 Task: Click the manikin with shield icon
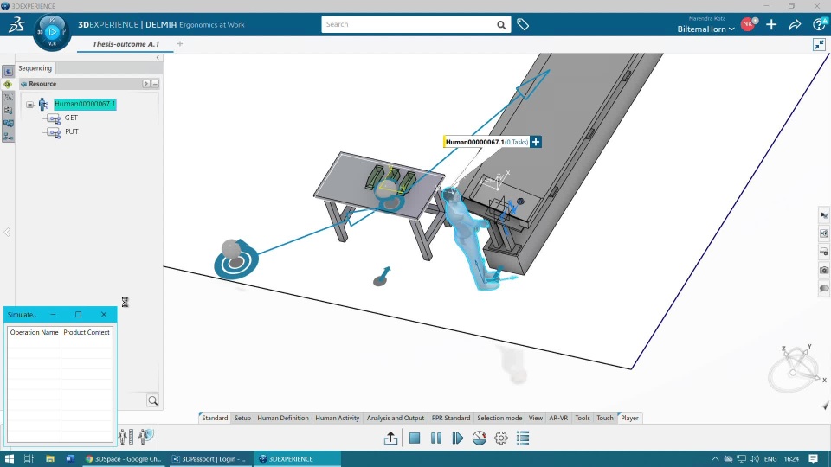[145, 436]
